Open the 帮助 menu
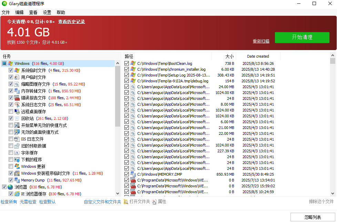Image resolution: width=337 pixels, height=222 pixels. pos(61,12)
